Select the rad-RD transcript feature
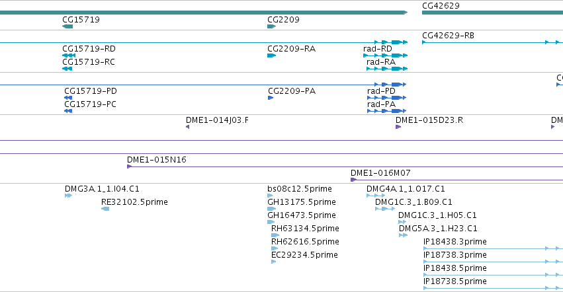This screenshot has width=563, height=292. coord(385,55)
